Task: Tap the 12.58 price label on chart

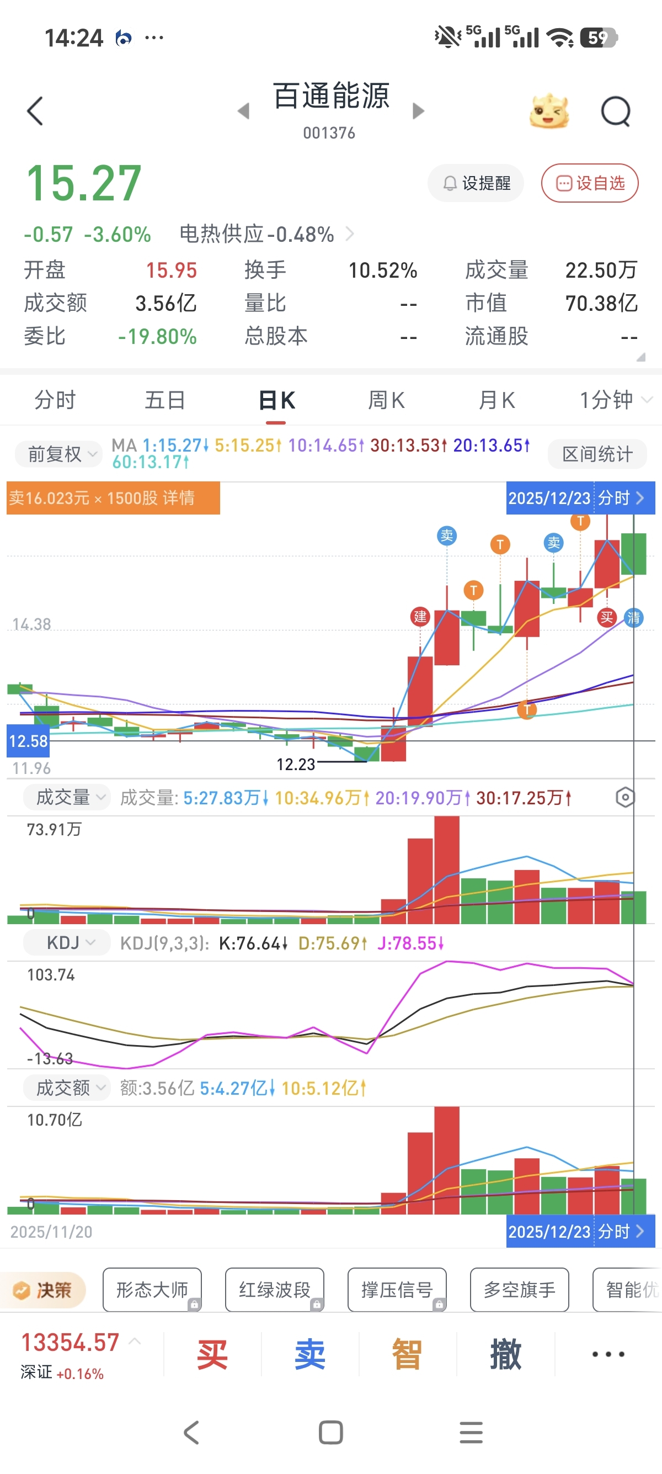Action: point(28,741)
